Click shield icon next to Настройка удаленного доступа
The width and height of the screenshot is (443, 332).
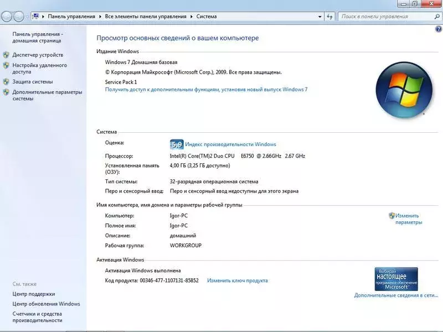pos(6,65)
